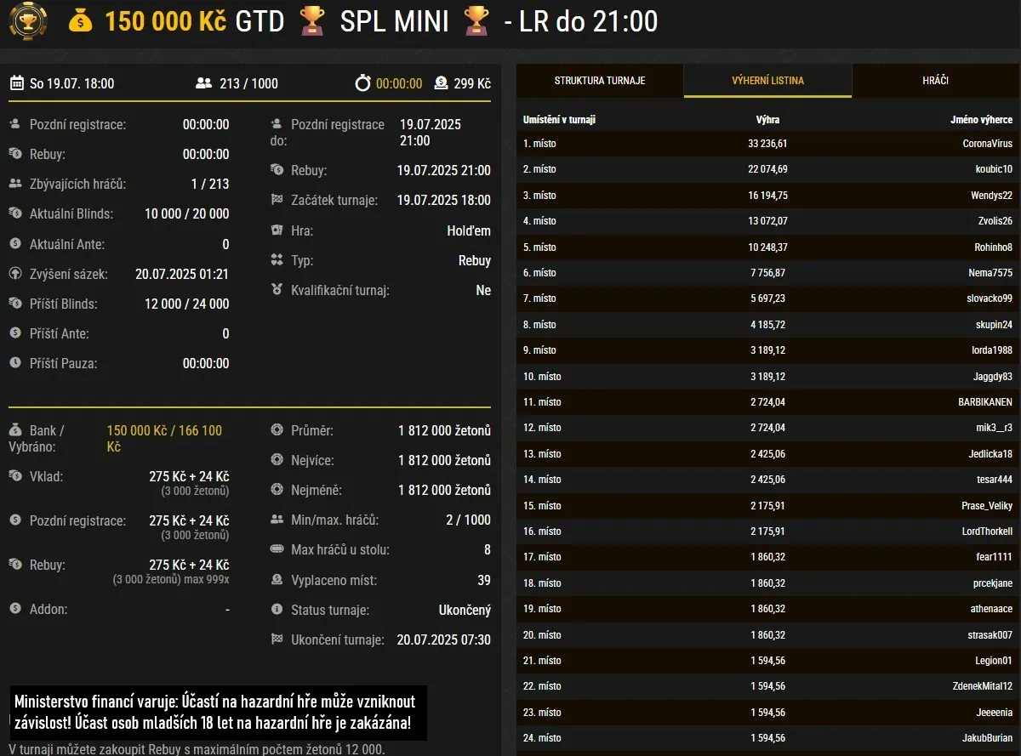Screen dimensions: 1021x756
Task: Click the buy-in coin icon beside 299 Kč
Action: click(x=441, y=83)
